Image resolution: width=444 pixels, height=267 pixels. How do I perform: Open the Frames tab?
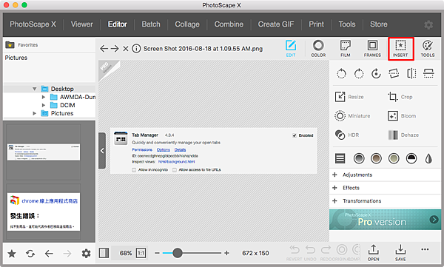(x=372, y=48)
